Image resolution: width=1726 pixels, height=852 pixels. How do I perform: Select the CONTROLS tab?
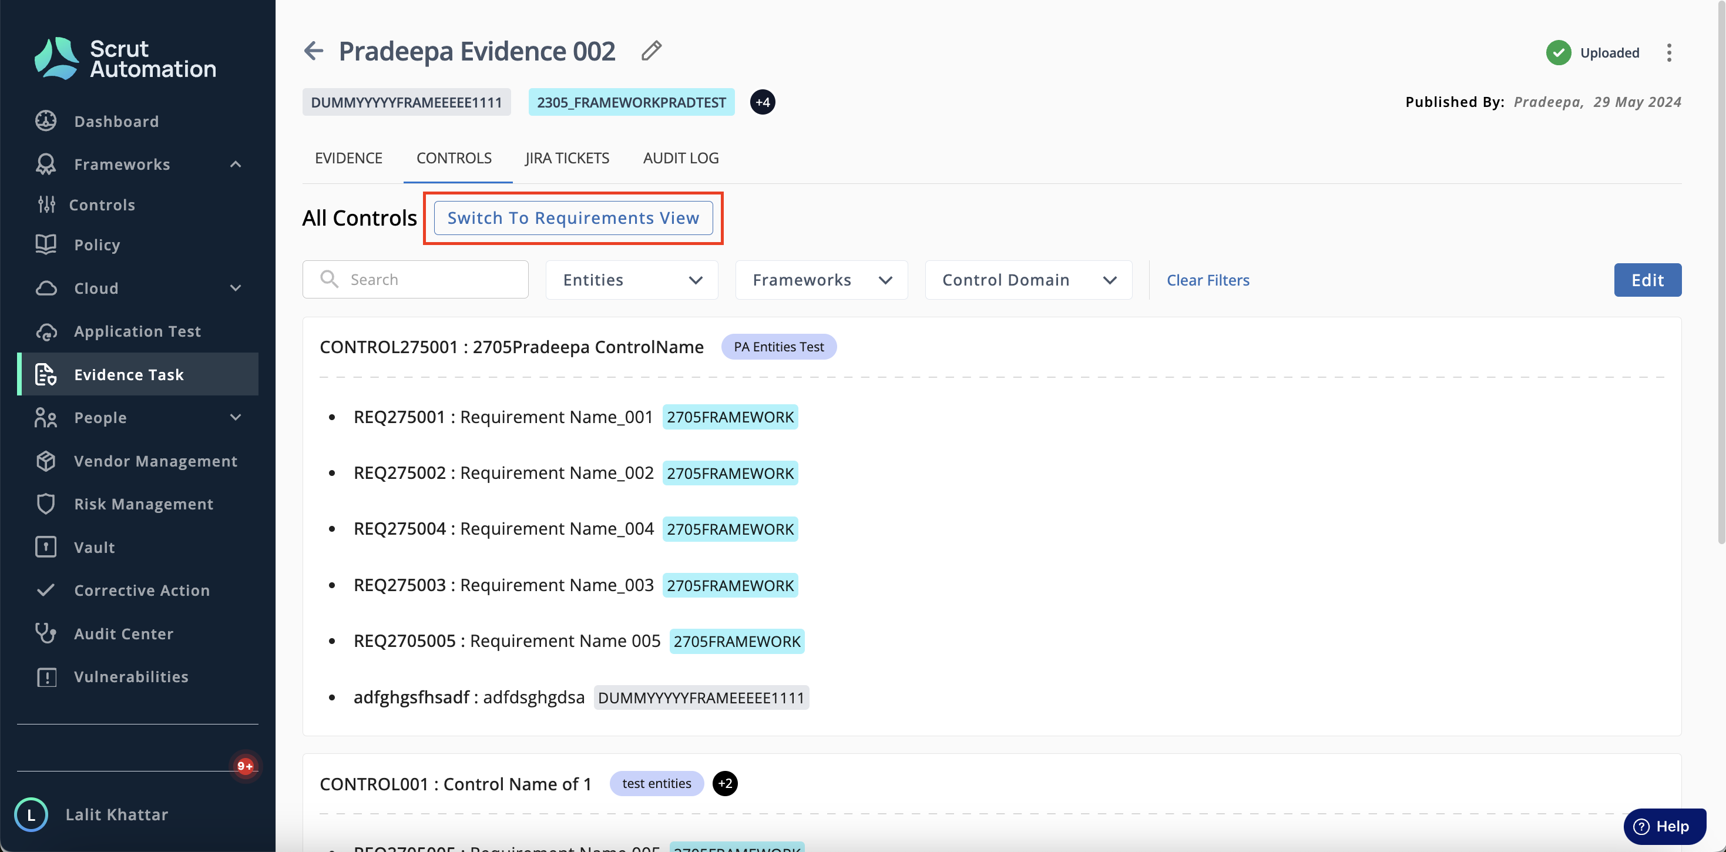454,158
